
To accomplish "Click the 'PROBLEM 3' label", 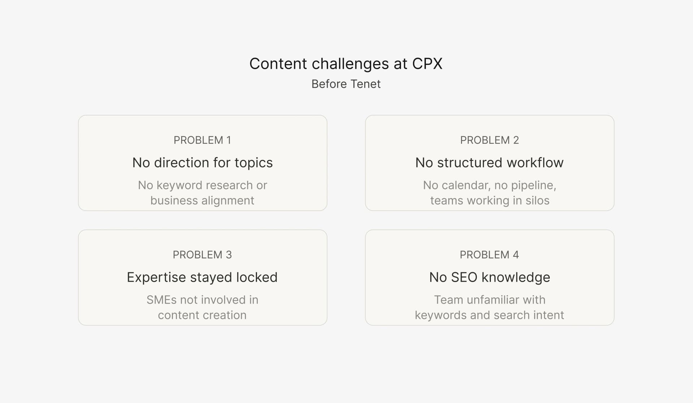I will 202,255.
